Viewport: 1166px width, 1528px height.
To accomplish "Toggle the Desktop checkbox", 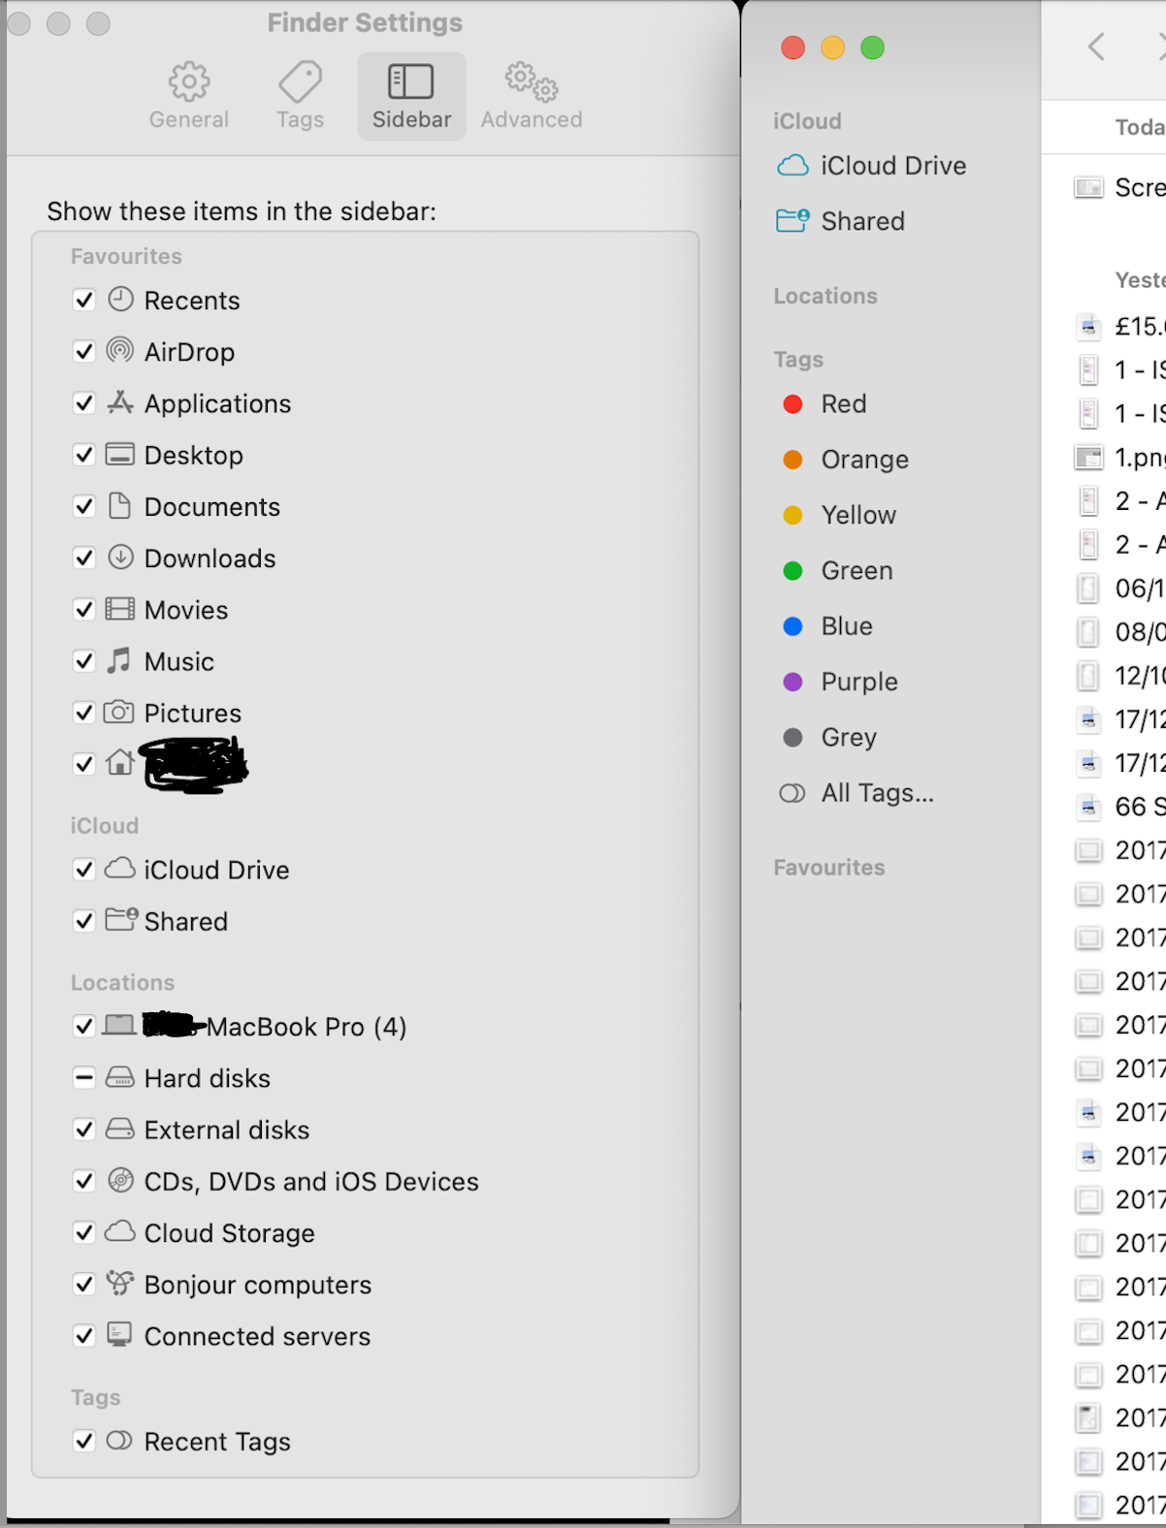I will tap(84, 454).
